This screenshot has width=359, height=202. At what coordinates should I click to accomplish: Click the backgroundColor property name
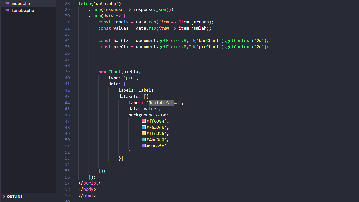pos(147,115)
